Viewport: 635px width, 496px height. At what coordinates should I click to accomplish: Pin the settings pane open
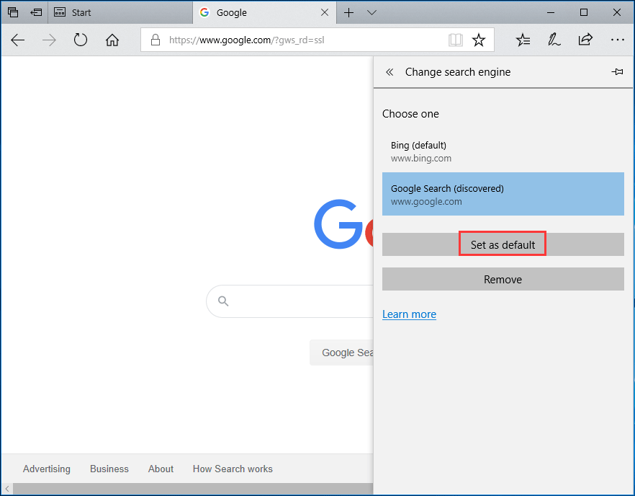click(617, 72)
